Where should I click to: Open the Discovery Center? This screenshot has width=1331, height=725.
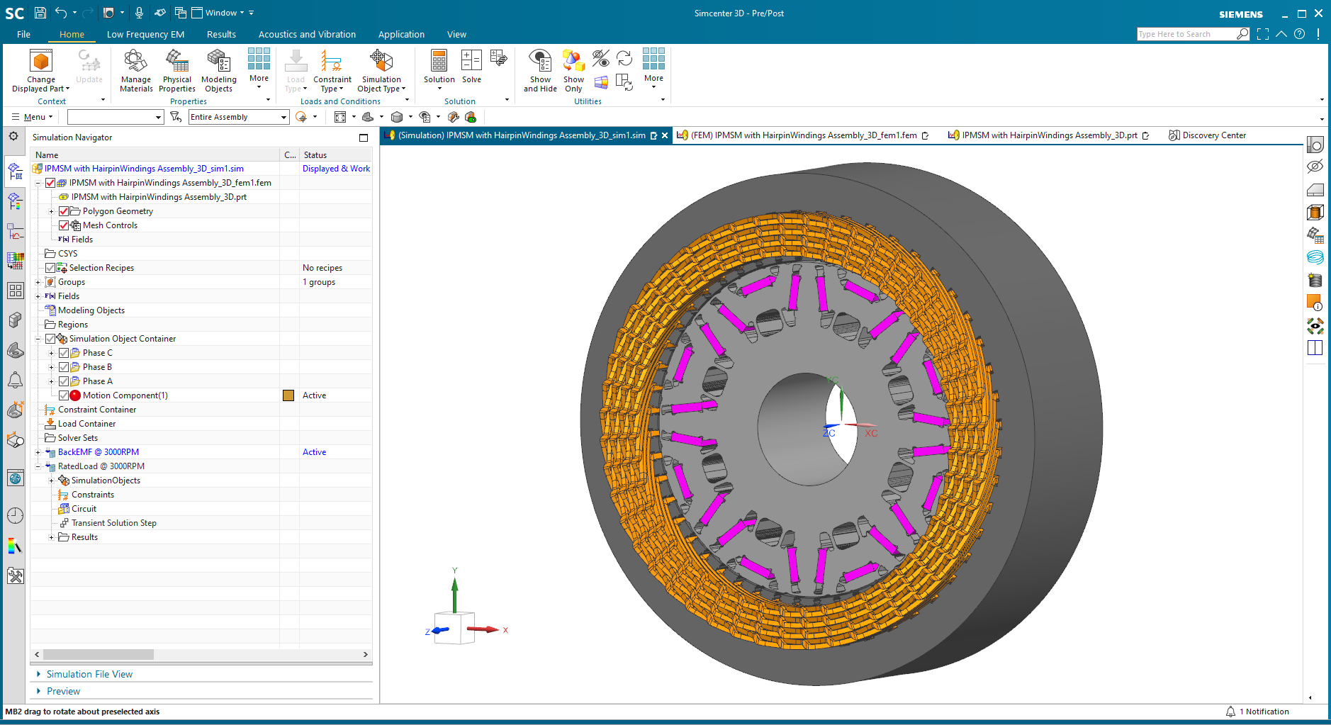pos(1207,135)
